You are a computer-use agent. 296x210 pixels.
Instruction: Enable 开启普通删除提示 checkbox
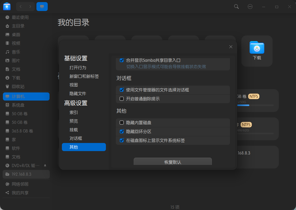pos(122,99)
